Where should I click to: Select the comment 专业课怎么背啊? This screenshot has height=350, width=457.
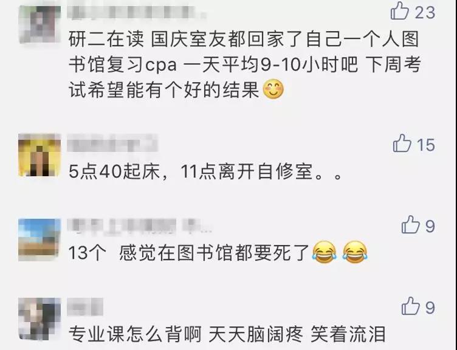point(227,334)
